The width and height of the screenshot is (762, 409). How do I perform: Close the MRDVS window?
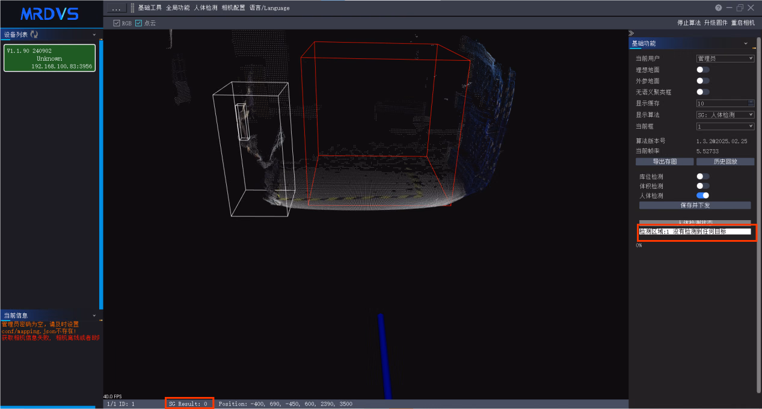[751, 8]
